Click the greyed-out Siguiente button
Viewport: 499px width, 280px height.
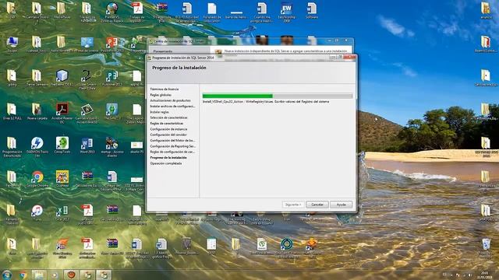[293, 205]
